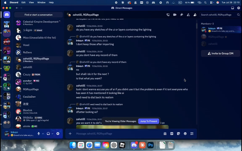Click the green frog server icon
Viewport: 242px width, 151px height.
[7, 68]
